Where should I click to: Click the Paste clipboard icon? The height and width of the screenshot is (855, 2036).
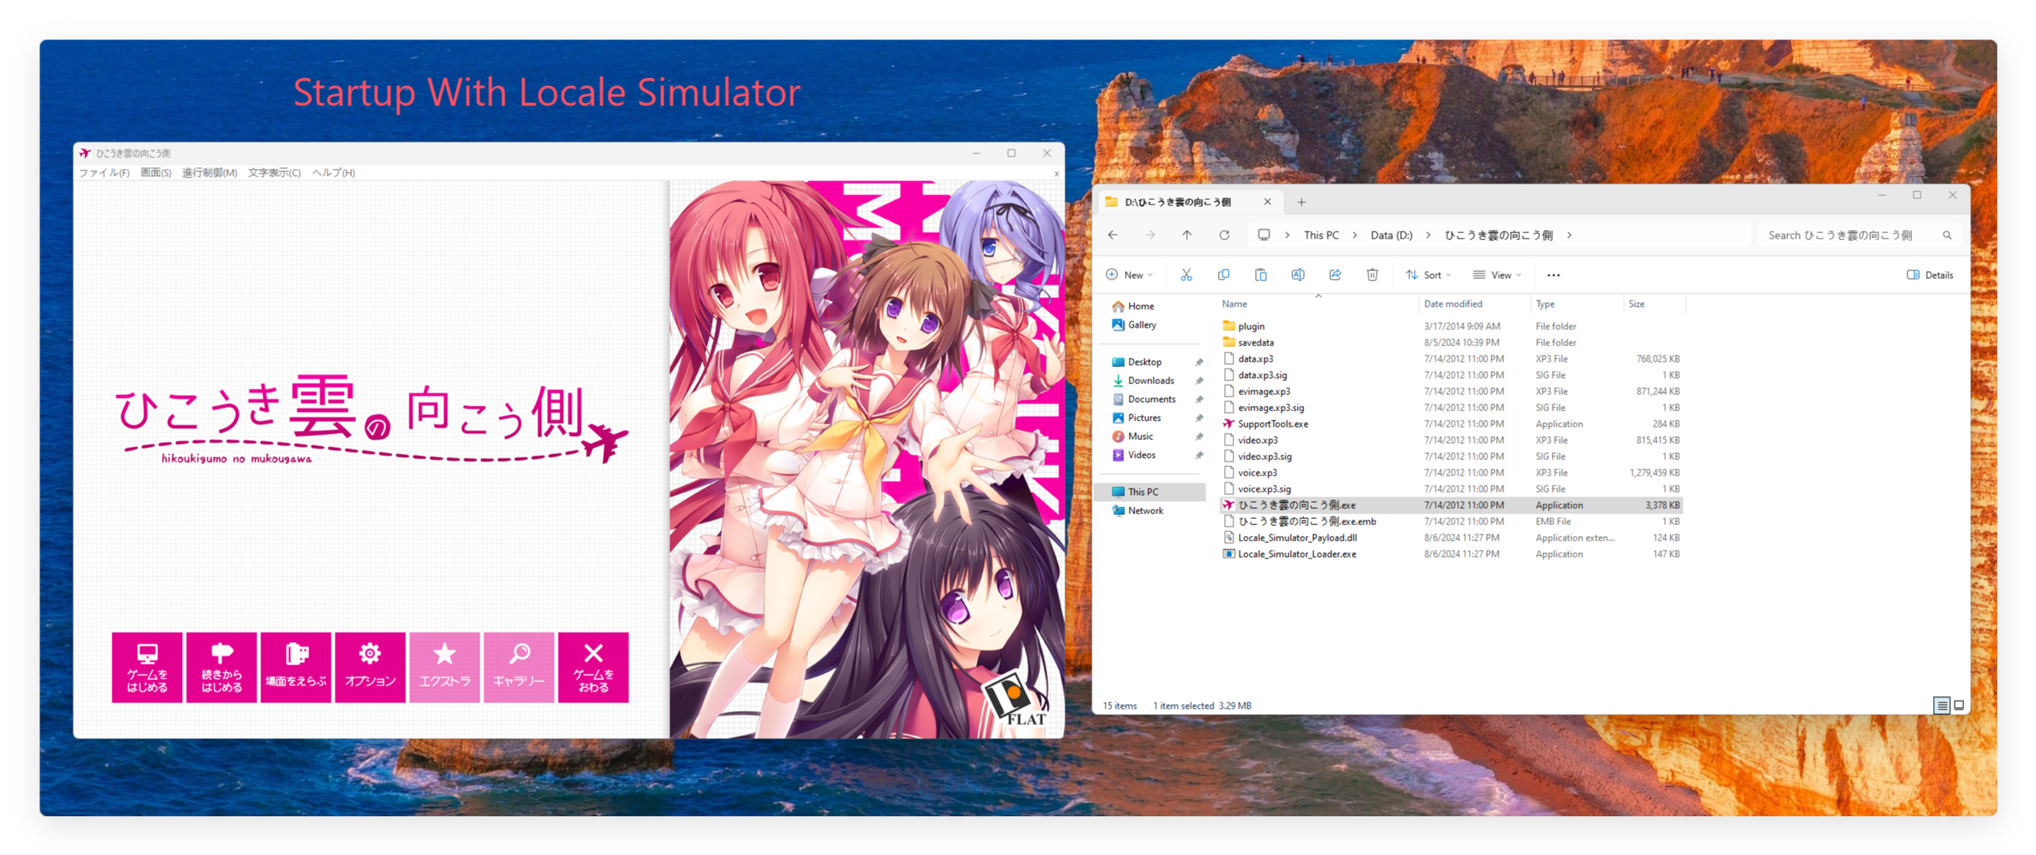1260,275
